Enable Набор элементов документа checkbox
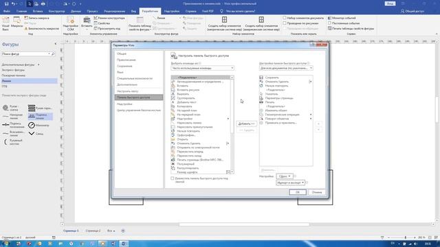Viewport: 440px width, 247px height. 285,18
